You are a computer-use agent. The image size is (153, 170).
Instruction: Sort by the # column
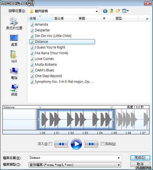click(107, 19)
